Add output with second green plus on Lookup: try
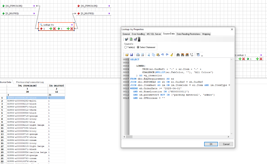This screenshot has height=164, width=267. [x=68, y=29]
